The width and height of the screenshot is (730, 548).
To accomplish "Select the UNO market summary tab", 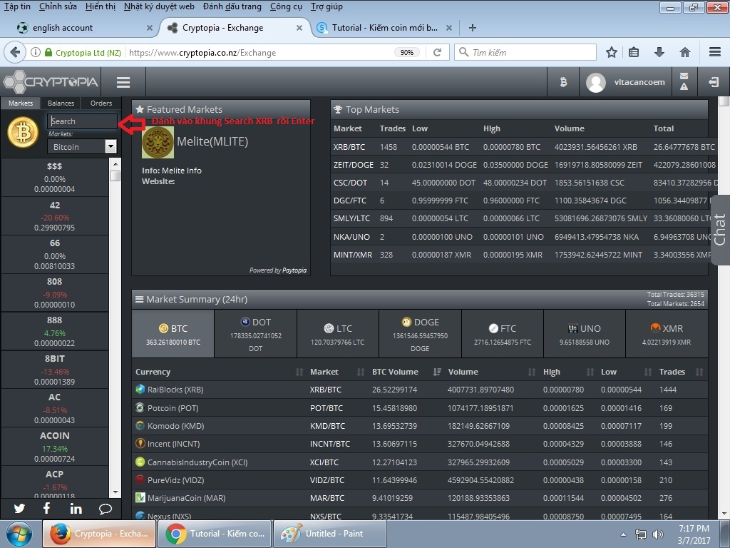I will [585, 334].
